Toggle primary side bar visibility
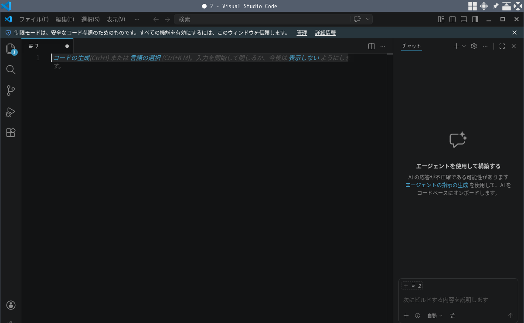 coord(453,19)
